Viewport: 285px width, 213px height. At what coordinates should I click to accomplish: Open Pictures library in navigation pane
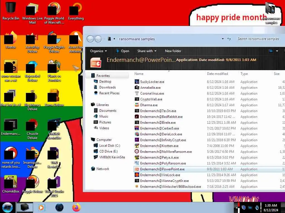(105, 122)
